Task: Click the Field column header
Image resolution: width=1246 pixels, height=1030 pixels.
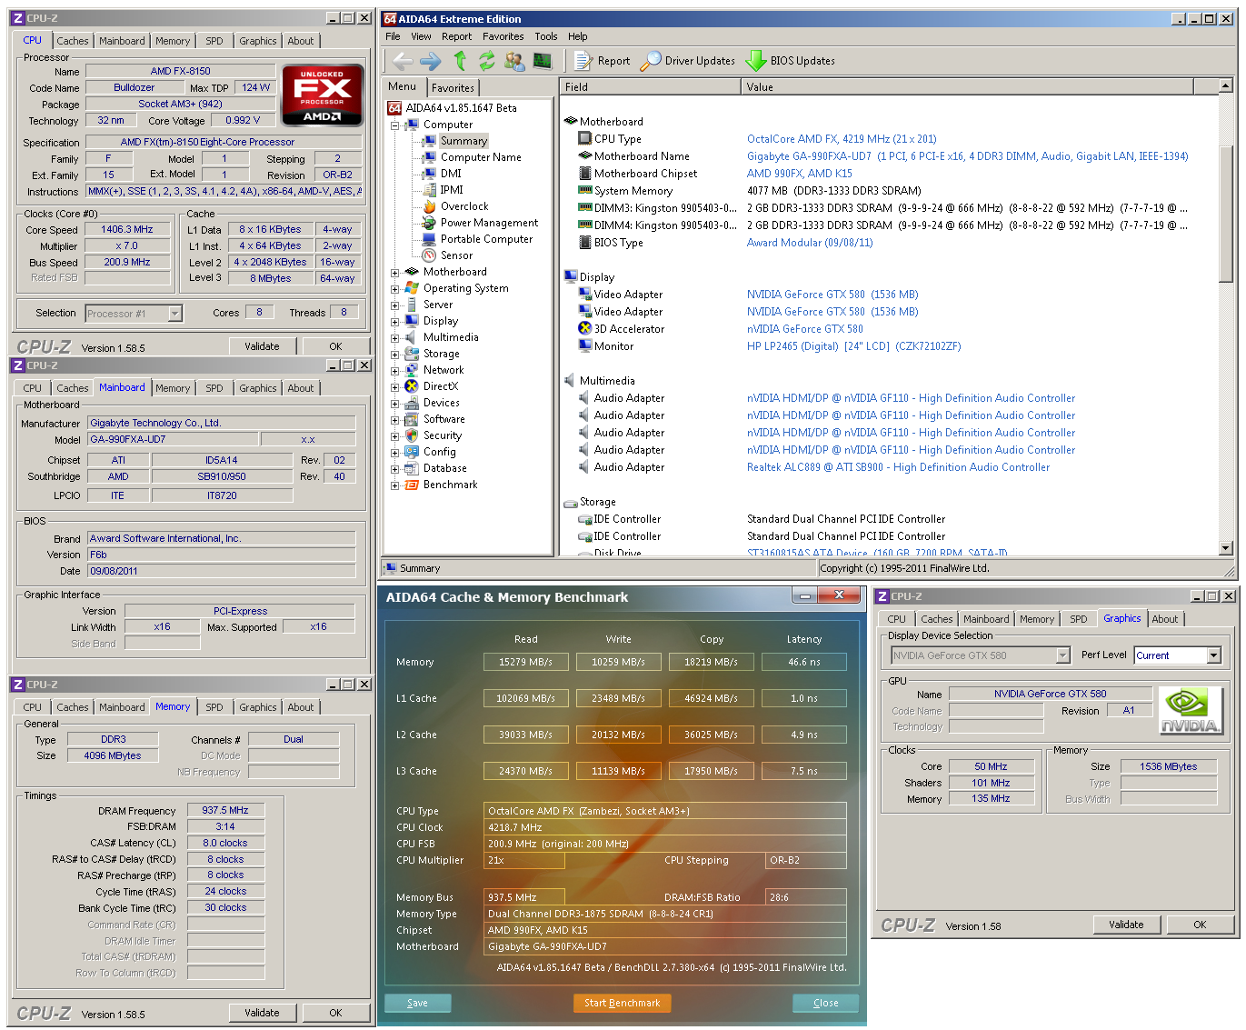Action: pyautogui.click(x=651, y=87)
